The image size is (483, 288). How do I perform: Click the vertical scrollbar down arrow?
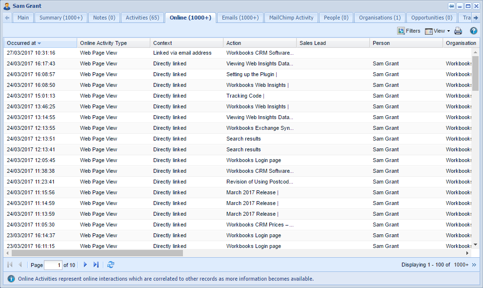point(475,245)
